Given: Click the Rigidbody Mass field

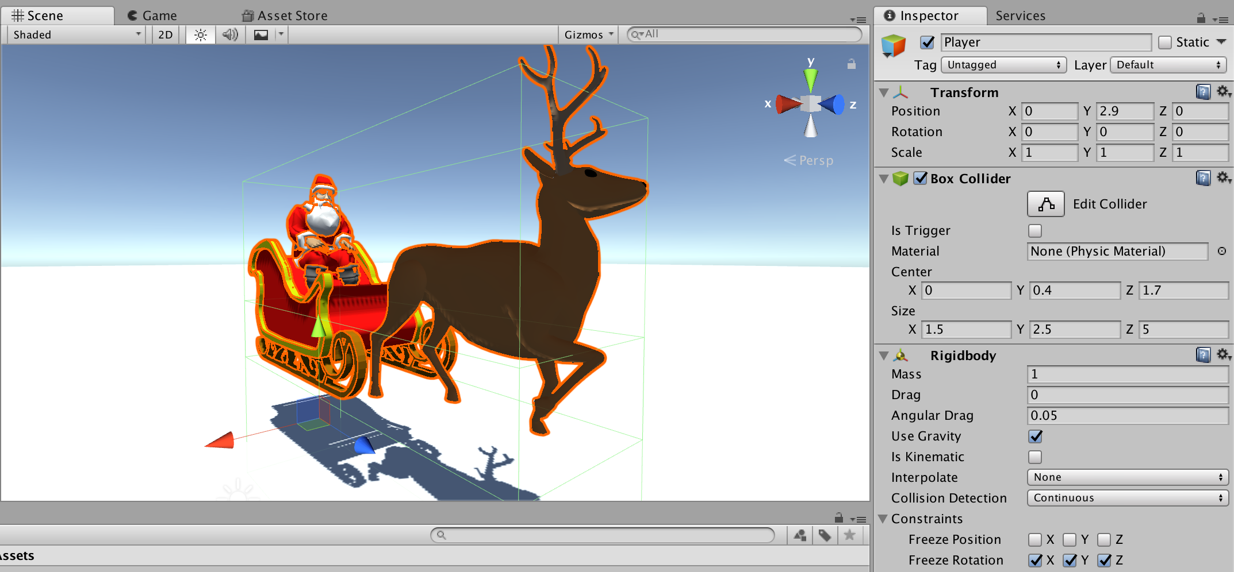Looking at the screenshot, I should (x=1128, y=374).
